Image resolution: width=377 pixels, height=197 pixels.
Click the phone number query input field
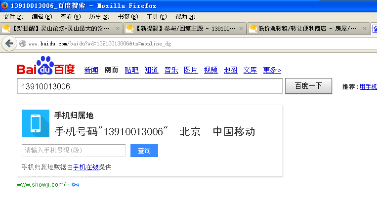tap(74, 151)
